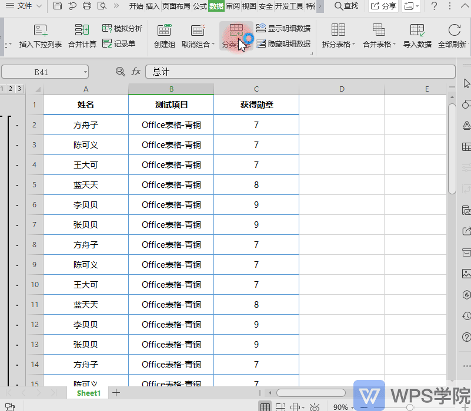The width and height of the screenshot is (471, 411).
Task: Switch to normal view icon in status bar
Action: tap(265, 406)
